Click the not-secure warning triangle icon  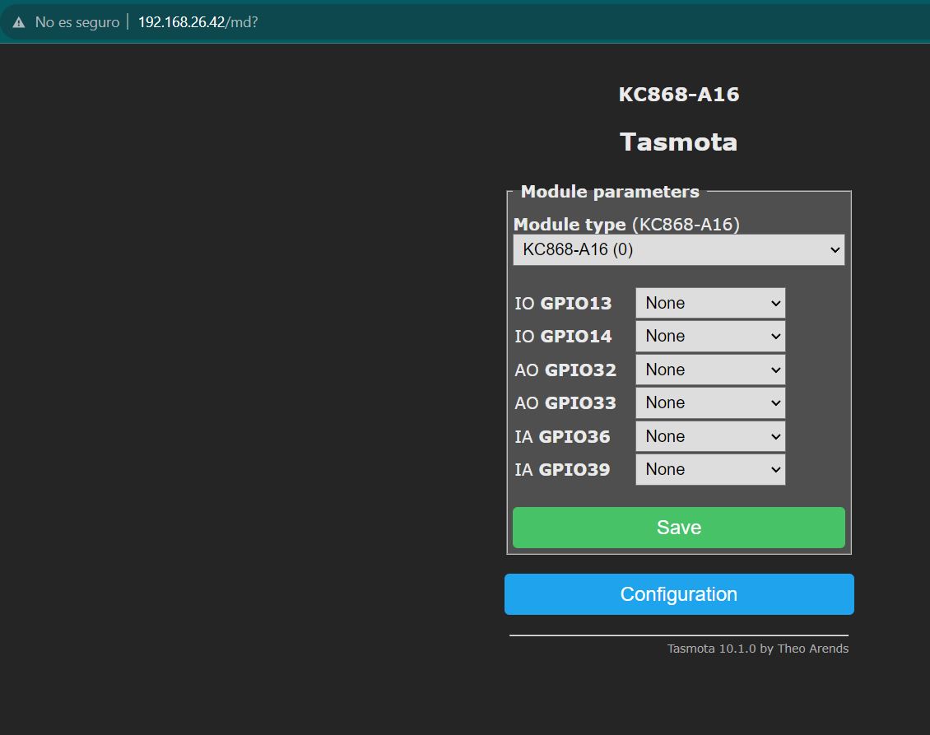(18, 22)
